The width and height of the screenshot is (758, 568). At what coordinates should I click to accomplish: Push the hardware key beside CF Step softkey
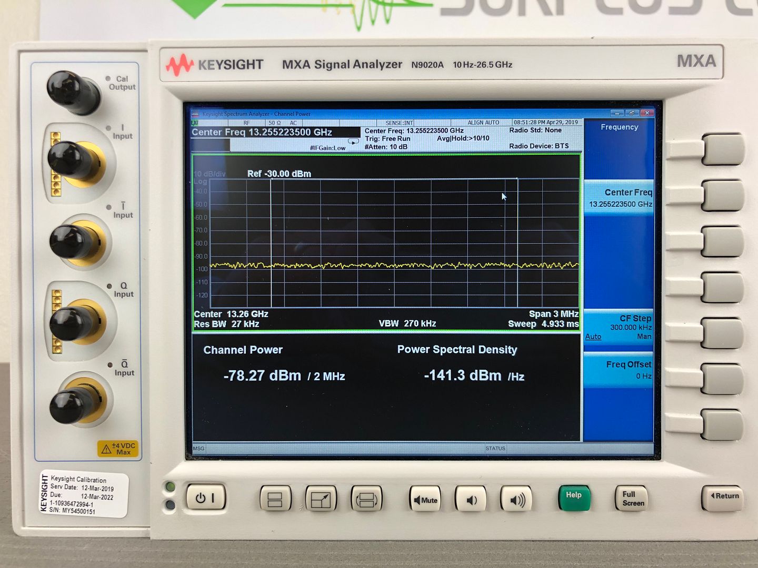(723, 334)
